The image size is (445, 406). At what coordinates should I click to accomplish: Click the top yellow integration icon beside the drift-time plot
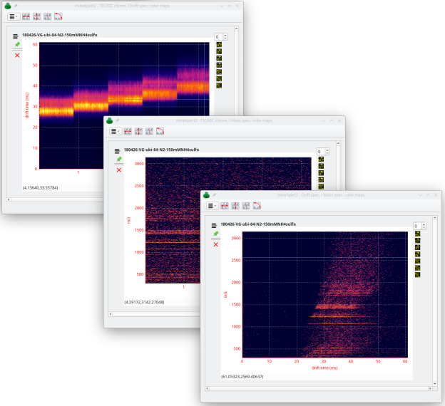[x=220, y=44]
